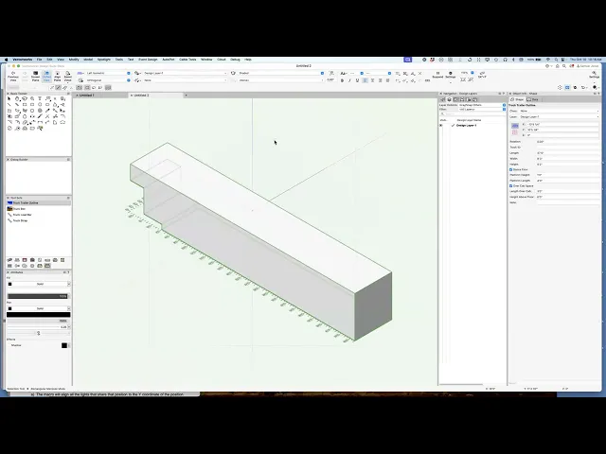Open the Event Design menu
Viewport: 606px width, 454px height.
[x=148, y=60]
